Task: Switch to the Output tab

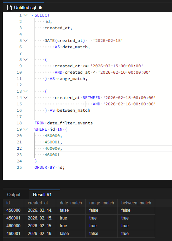Action: 14,194
